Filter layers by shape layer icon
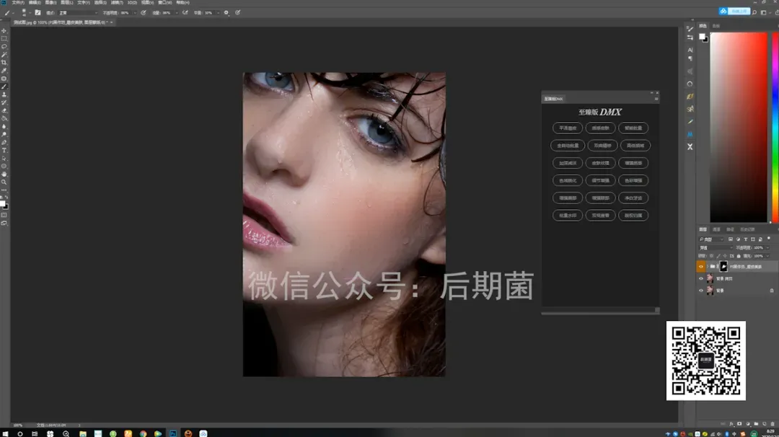 click(752, 239)
